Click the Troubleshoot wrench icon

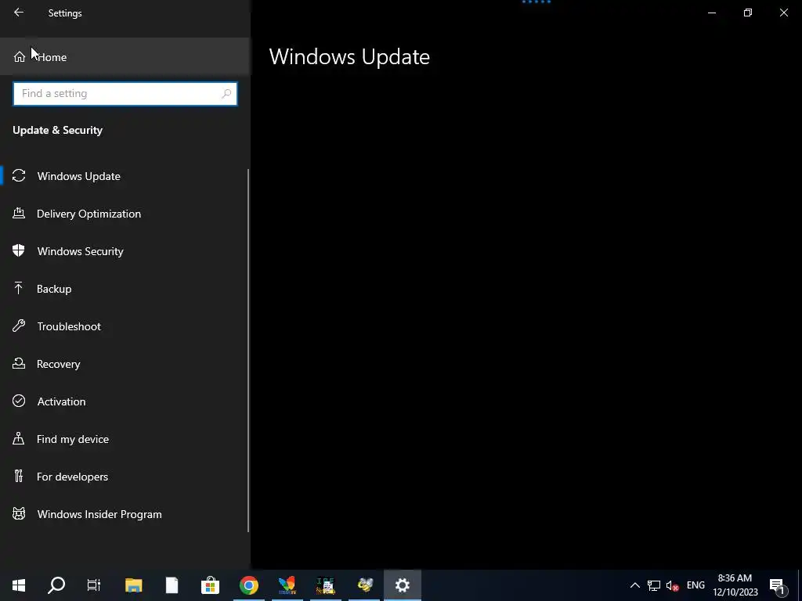(19, 326)
